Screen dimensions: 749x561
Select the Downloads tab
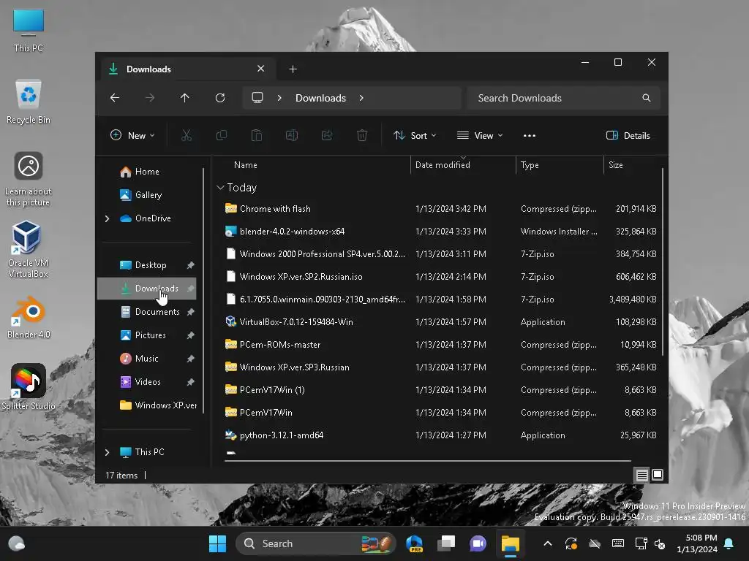pyautogui.click(x=188, y=69)
